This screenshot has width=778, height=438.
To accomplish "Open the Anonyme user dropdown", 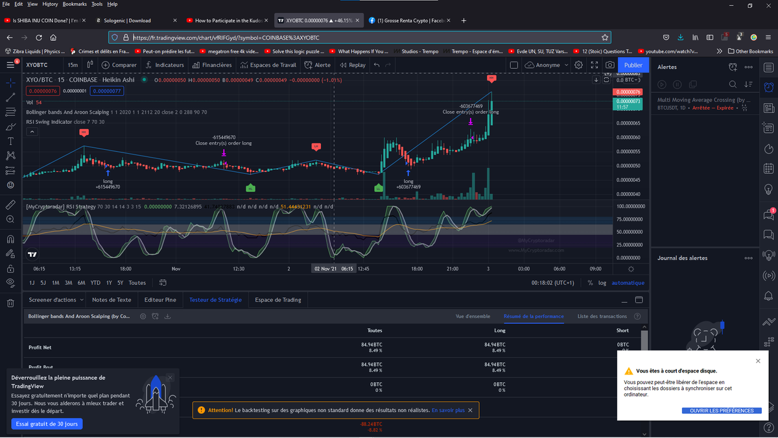I will [547, 65].
